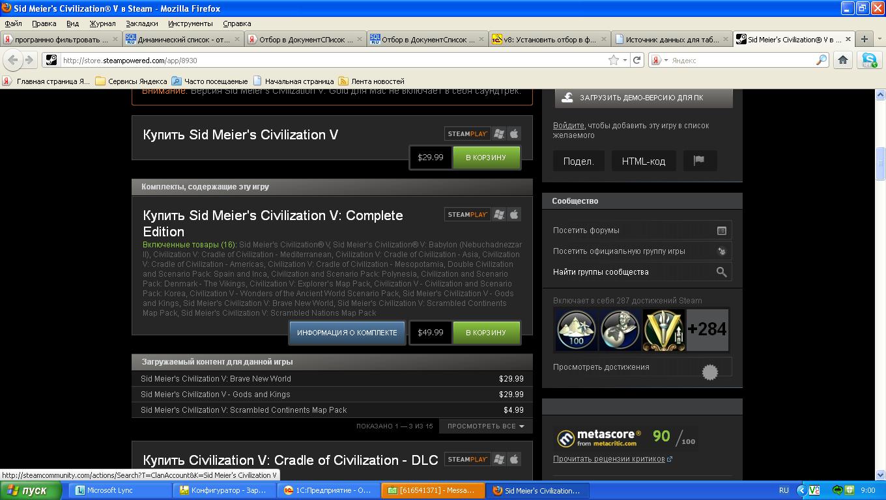Click the +284 achievements tile
The height and width of the screenshot is (500, 886).
707,329
